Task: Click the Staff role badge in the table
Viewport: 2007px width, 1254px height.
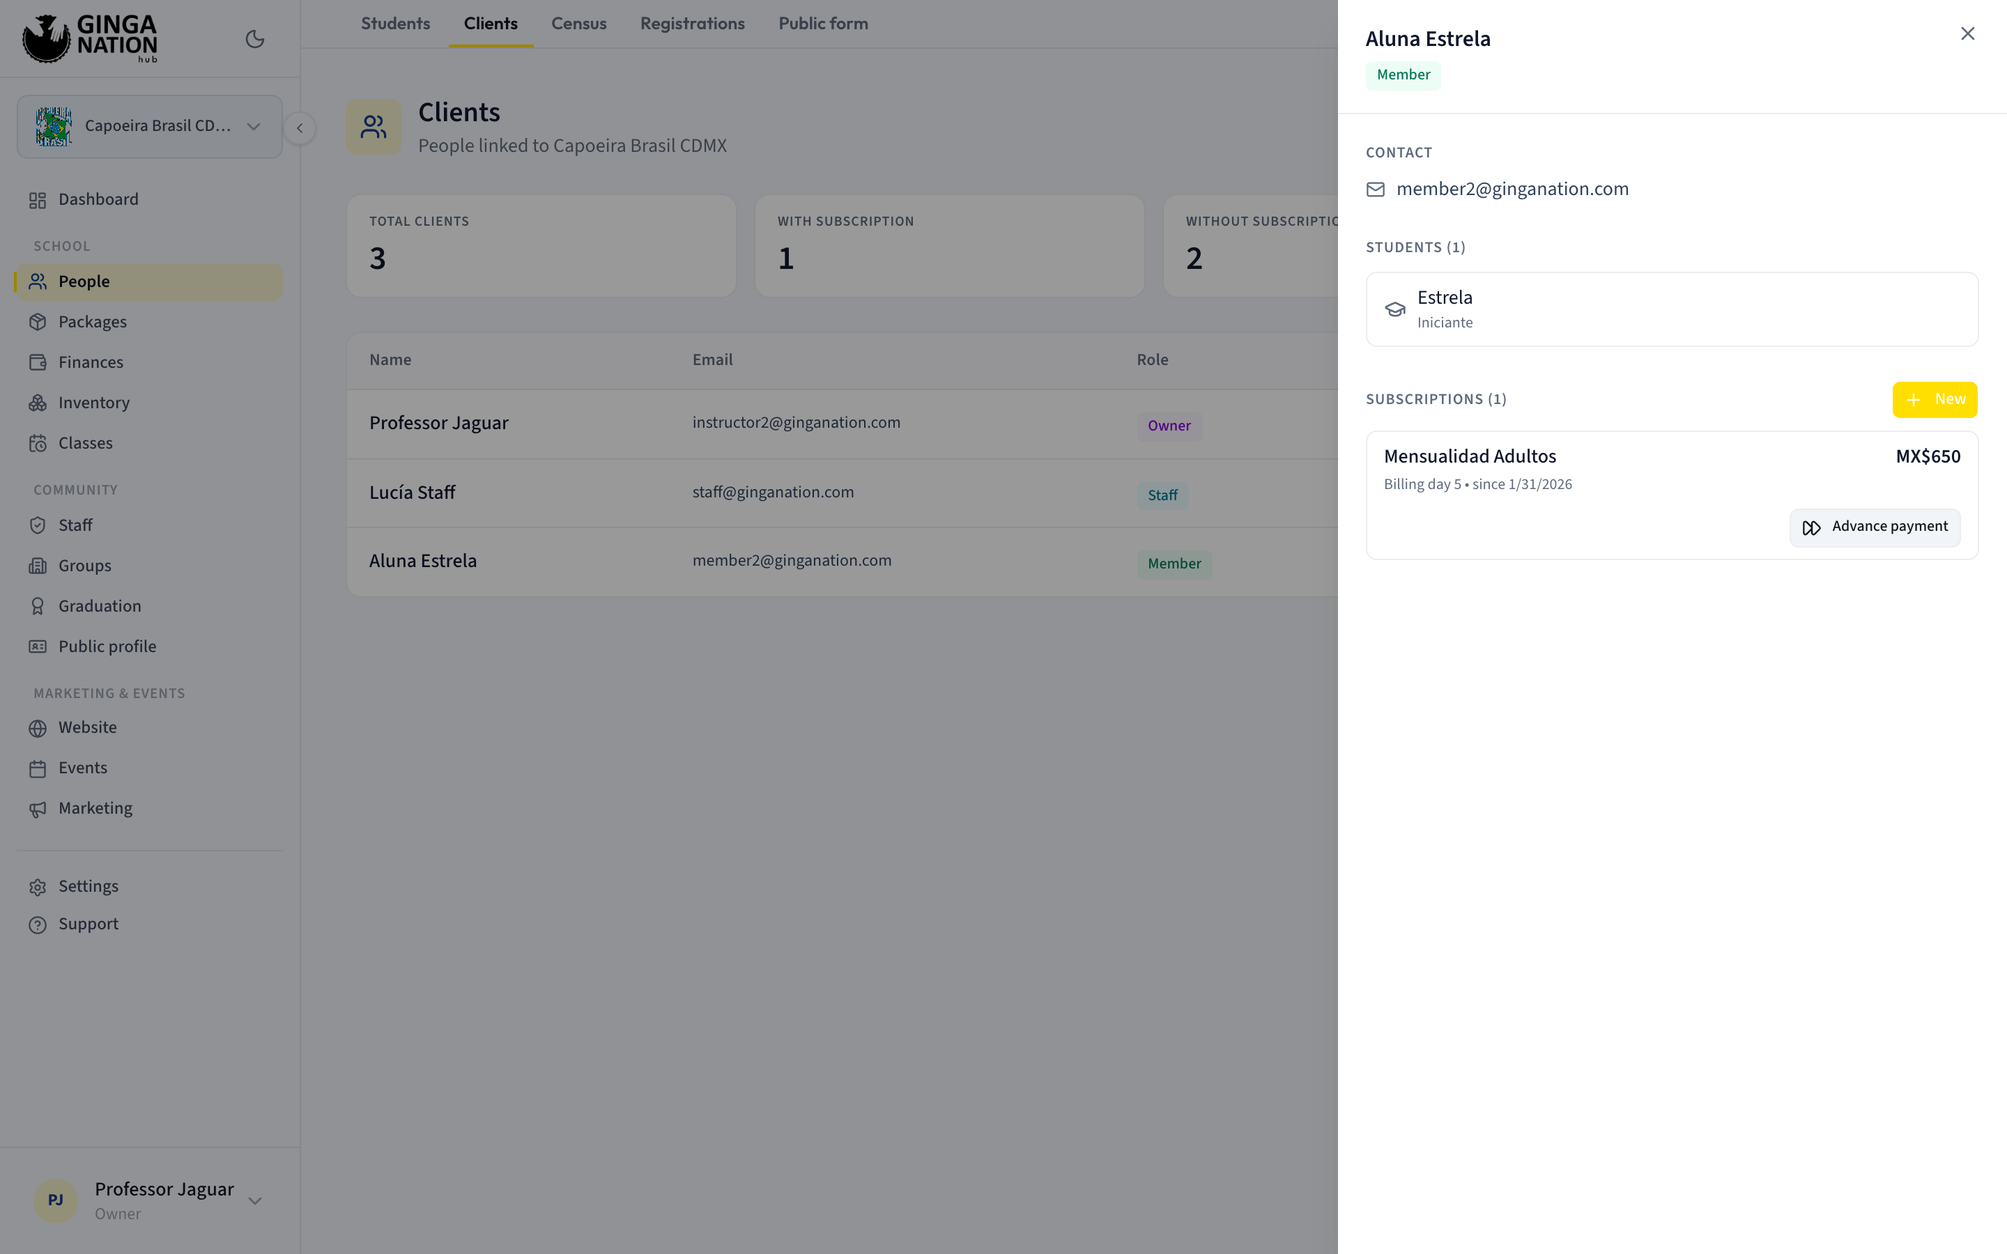Action: pos(1162,495)
